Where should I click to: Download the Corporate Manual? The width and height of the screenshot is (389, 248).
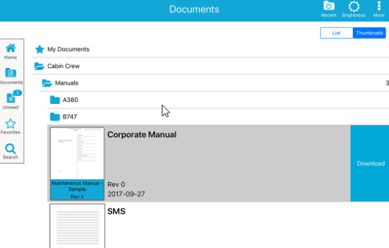(x=370, y=163)
